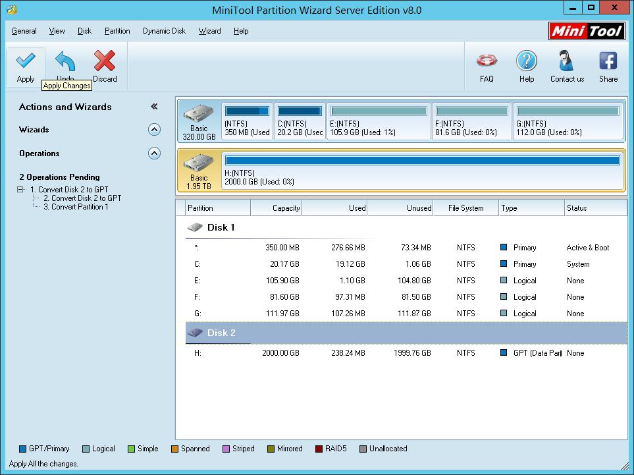
Task: Click the Facebook Share icon
Action: click(x=608, y=61)
